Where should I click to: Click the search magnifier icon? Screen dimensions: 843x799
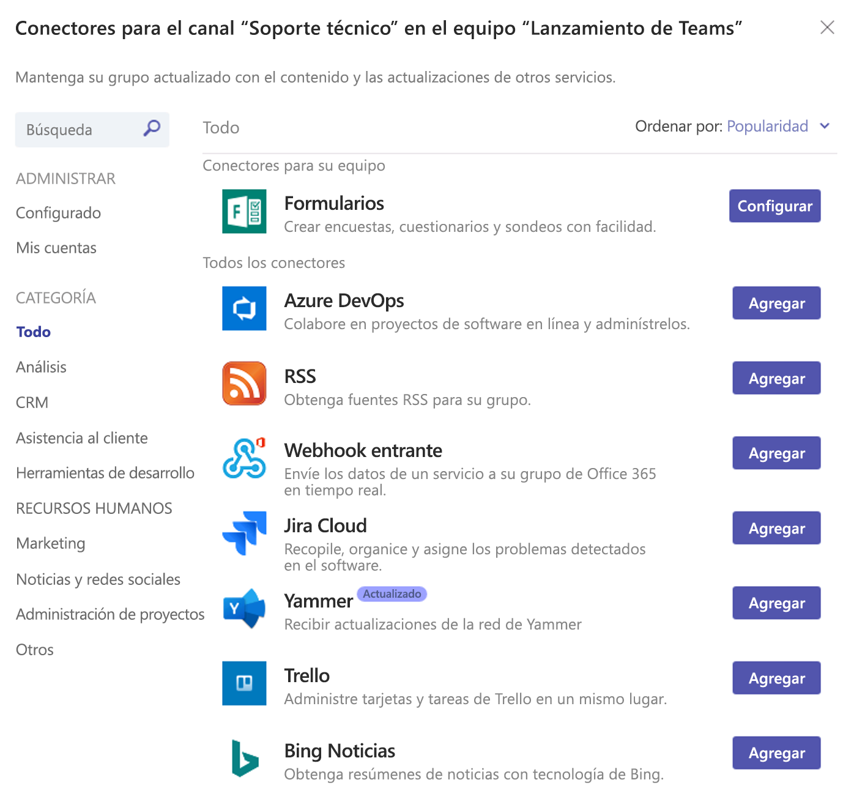(152, 128)
